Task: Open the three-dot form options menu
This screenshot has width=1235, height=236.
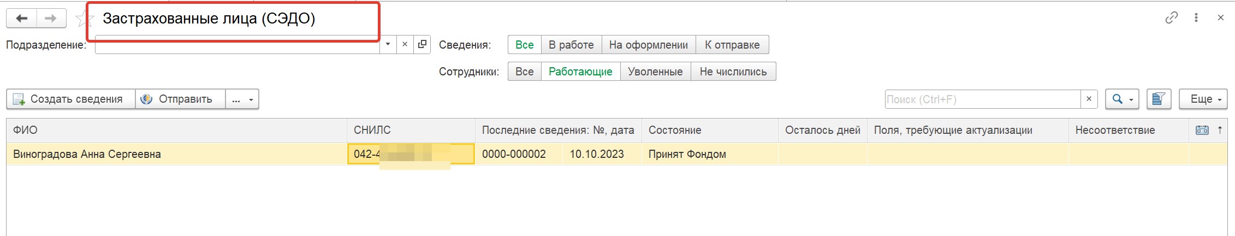Action: 1196,18
